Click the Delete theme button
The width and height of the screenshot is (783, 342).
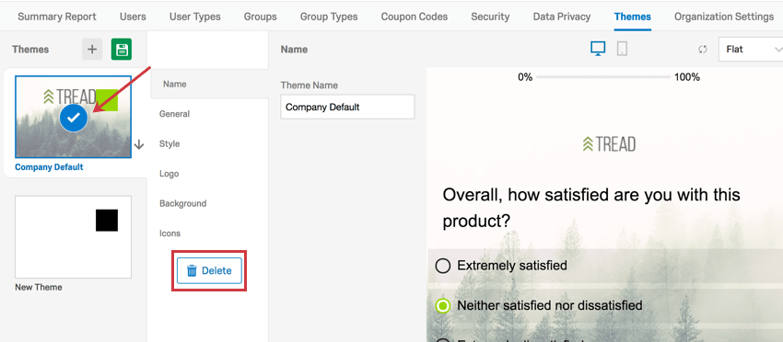click(x=209, y=270)
